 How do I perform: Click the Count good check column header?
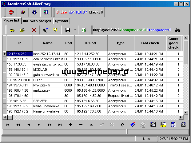[x=173, y=43]
